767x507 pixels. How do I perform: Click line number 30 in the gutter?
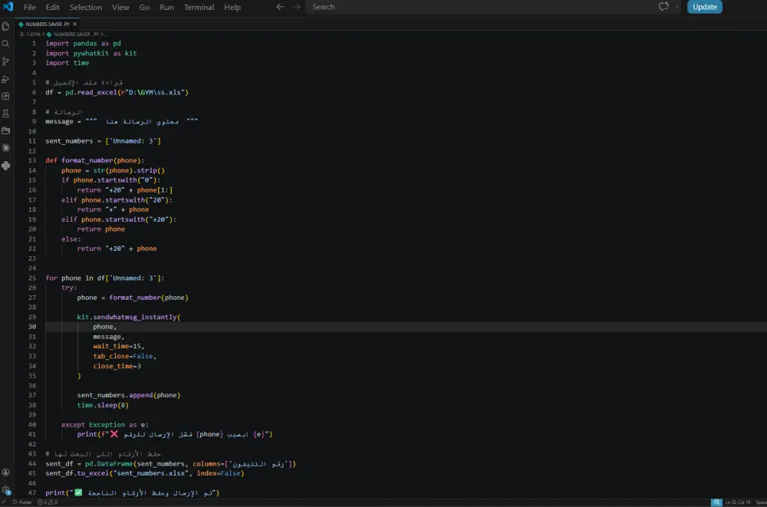[32, 327]
